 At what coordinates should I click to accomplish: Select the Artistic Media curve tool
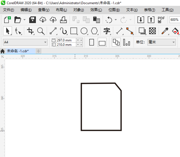(x=63, y=31)
